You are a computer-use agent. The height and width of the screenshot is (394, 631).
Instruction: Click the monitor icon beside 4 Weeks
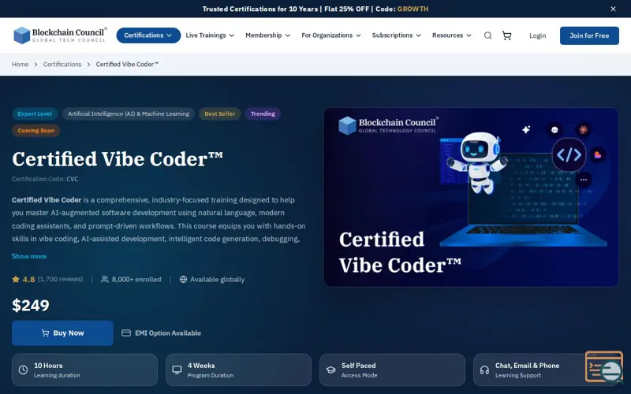point(177,370)
